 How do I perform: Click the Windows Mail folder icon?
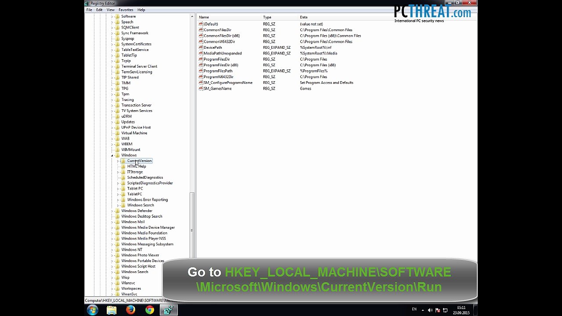(117, 222)
